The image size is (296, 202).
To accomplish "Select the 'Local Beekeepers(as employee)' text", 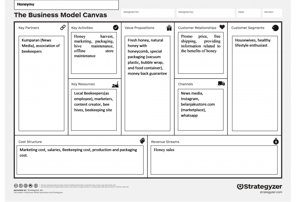I will pos(94,102).
